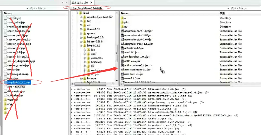This screenshot has width=261, height=135.
Task: Select the bin folder under hive-0.14.0
Action: point(93,50)
